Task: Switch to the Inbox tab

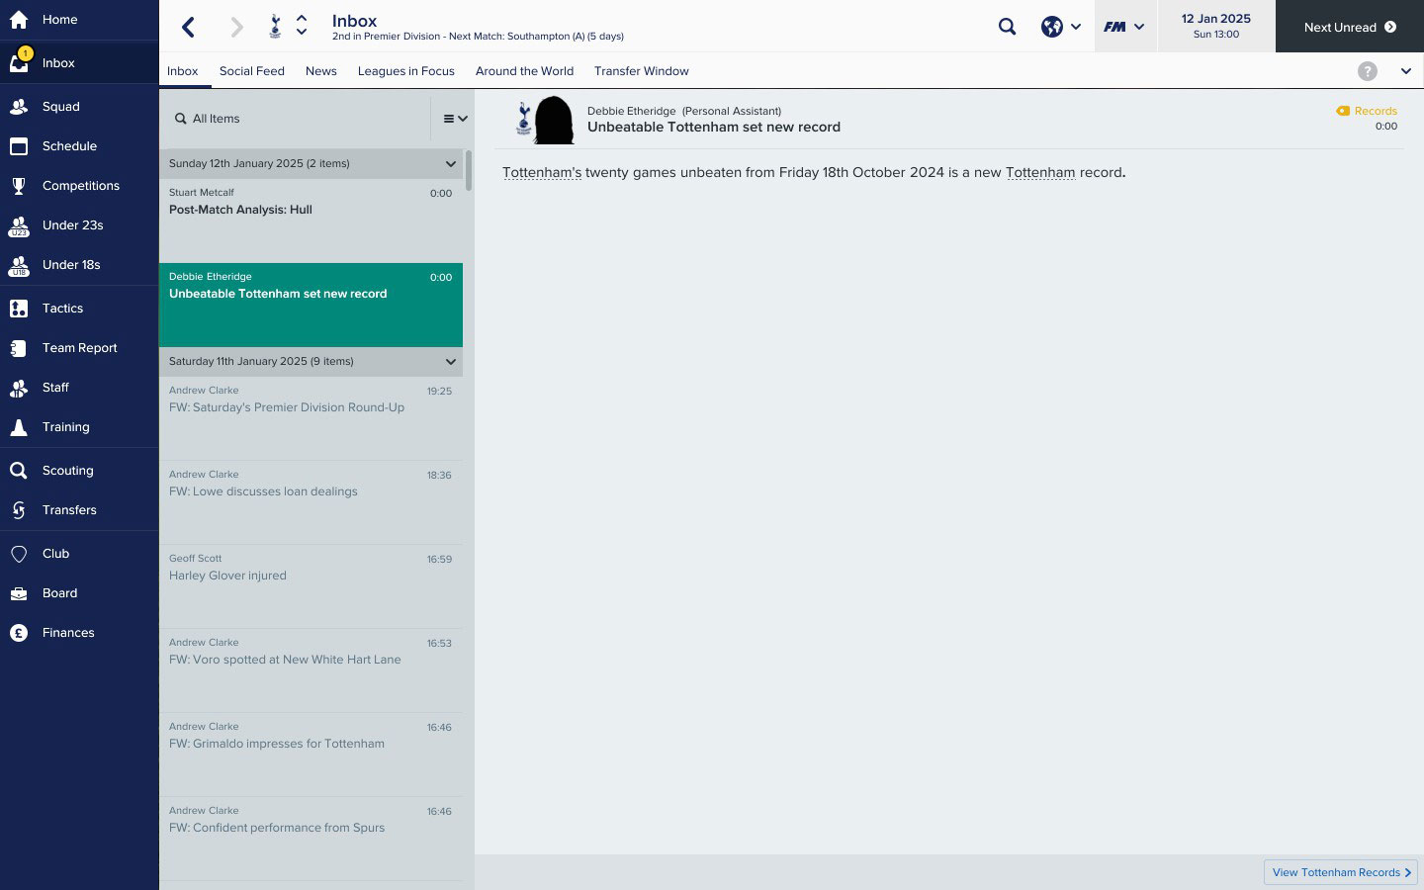Action: pyautogui.click(x=183, y=71)
